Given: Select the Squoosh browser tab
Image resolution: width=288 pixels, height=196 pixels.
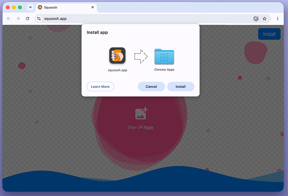Looking at the screenshot, I should (66, 7).
